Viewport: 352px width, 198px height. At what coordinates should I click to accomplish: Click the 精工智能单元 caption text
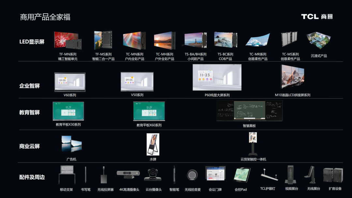(68, 59)
